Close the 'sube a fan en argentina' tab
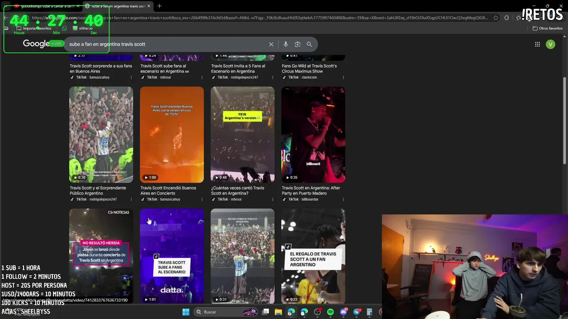The image size is (568, 319). point(149,6)
